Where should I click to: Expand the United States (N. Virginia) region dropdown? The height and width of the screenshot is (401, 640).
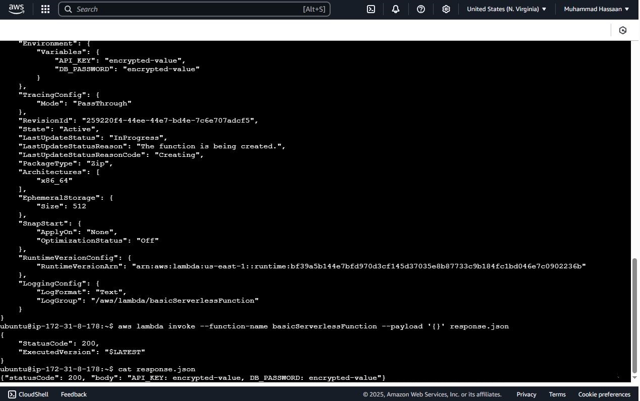click(x=507, y=9)
